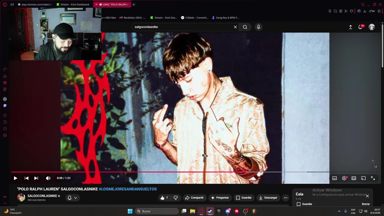The height and width of the screenshot is (216, 384).
Task: Save video using Guardar below the video
Action: 244,198
